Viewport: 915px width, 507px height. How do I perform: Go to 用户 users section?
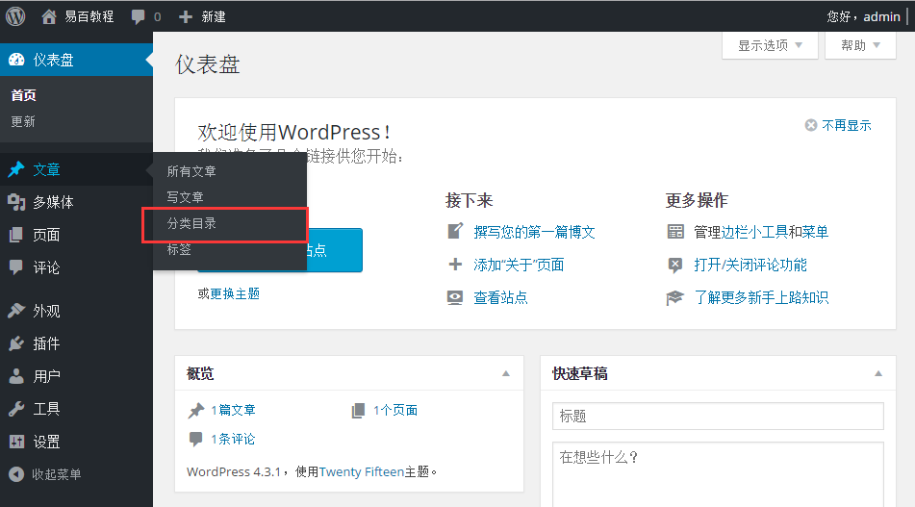point(46,376)
